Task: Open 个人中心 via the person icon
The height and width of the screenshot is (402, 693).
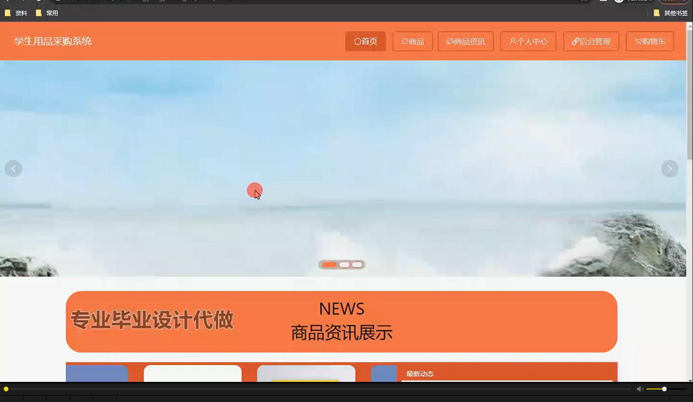Action: [512, 41]
